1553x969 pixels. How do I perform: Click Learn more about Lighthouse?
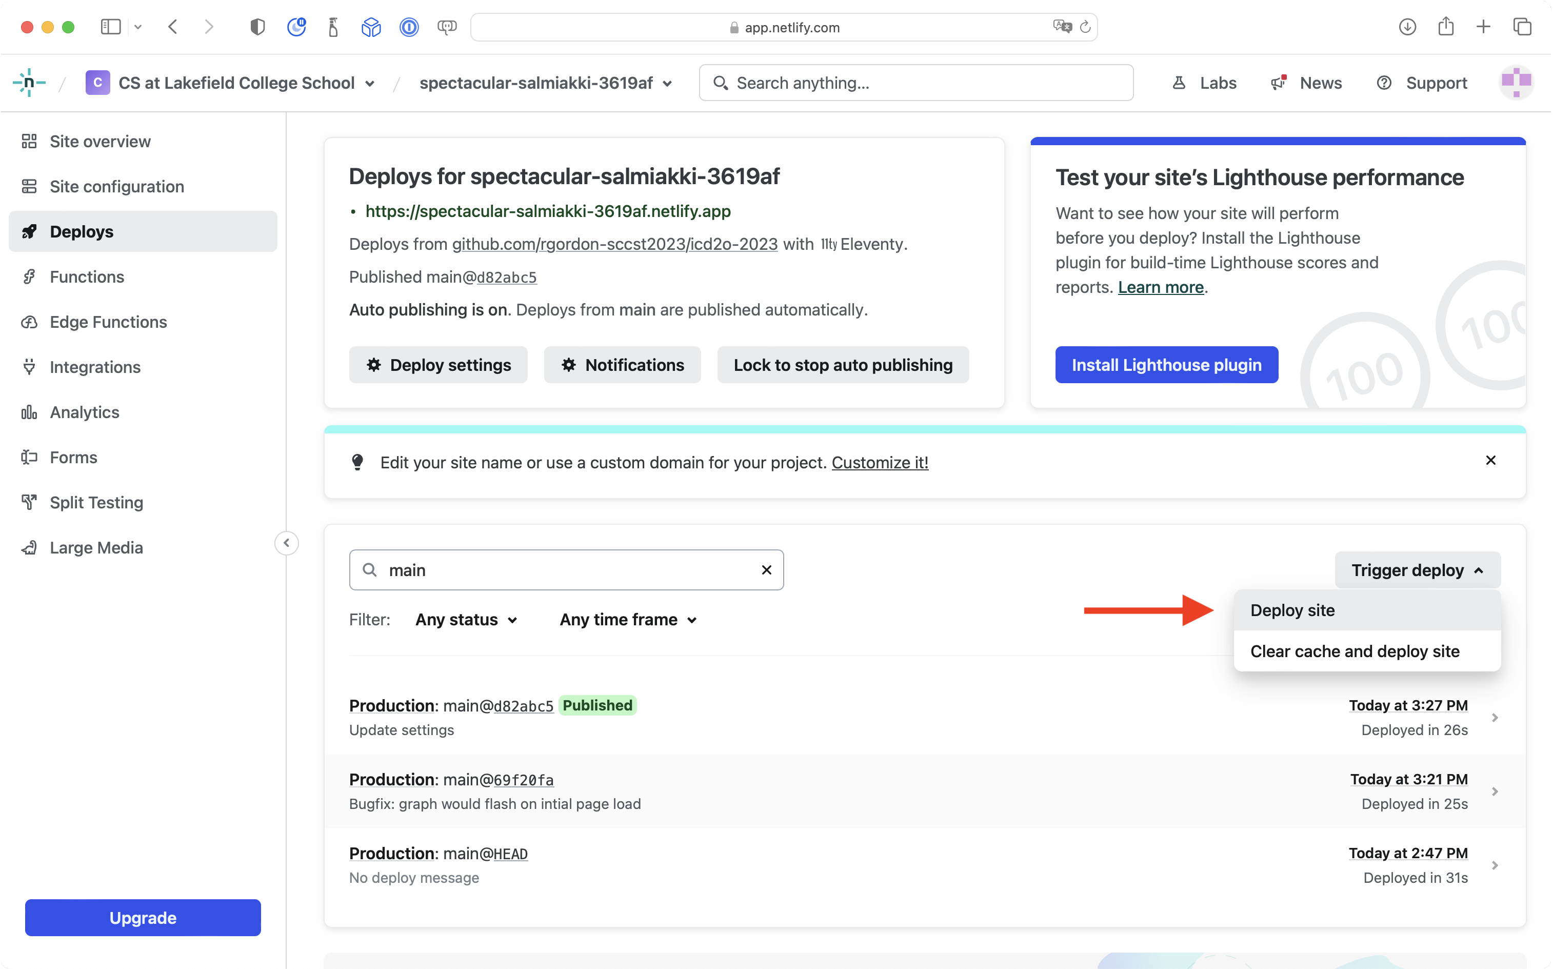[x=1161, y=287]
